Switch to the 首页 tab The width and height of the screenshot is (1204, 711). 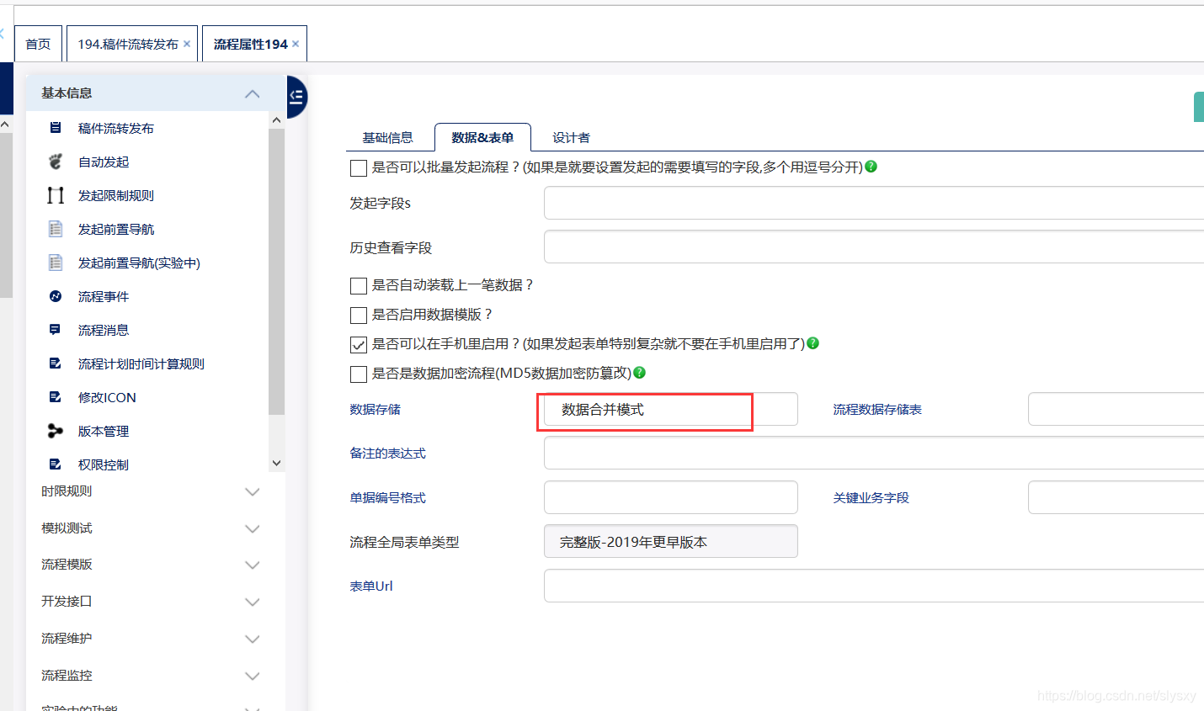tap(38, 44)
